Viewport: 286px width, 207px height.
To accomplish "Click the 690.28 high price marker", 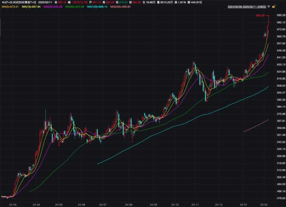I will (260, 16).
